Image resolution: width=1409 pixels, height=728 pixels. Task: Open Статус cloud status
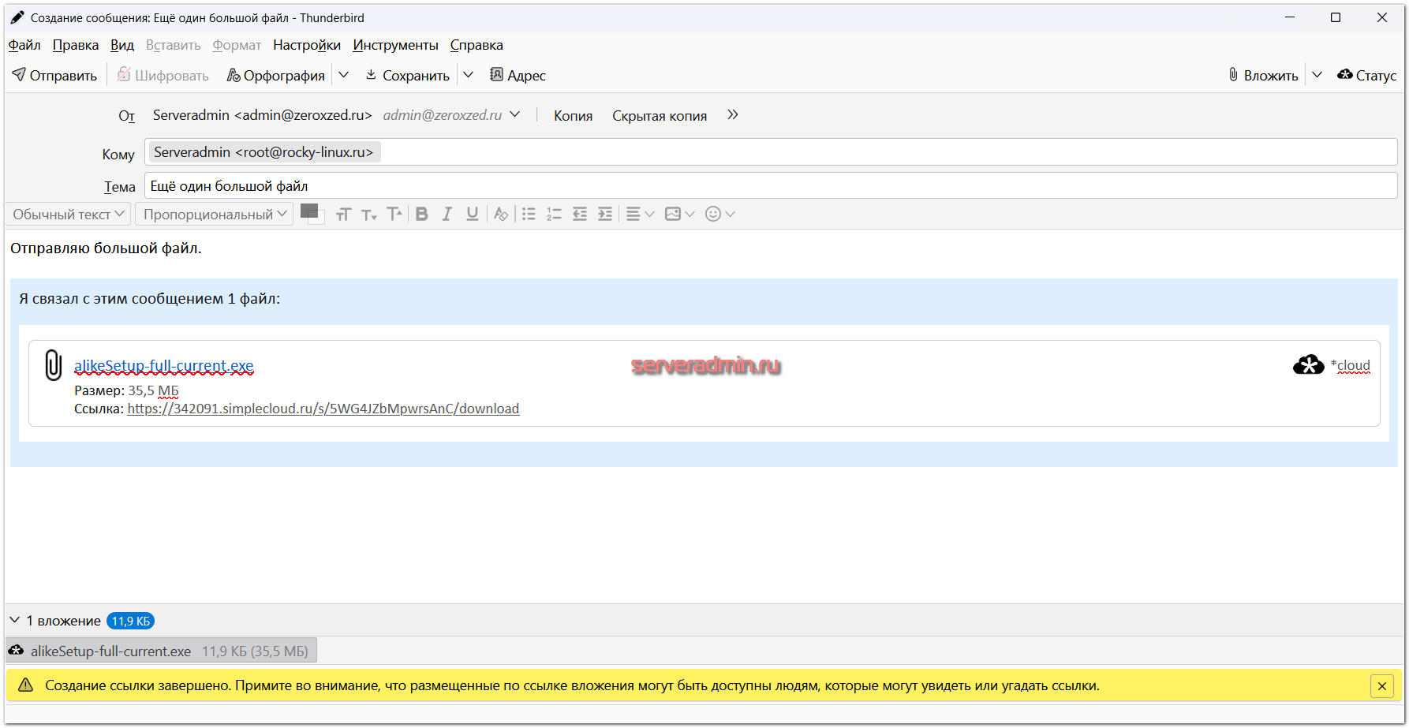tap(1366, 76)
